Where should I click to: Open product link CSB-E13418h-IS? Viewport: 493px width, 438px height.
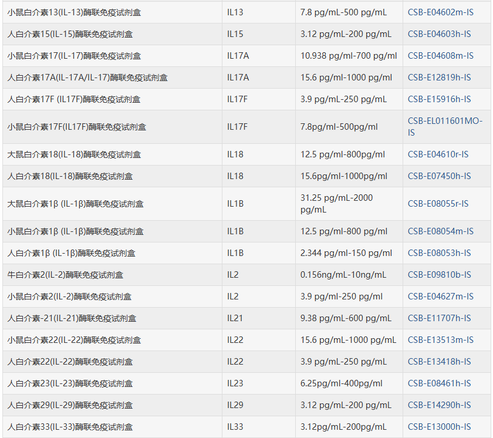[439, 362]
